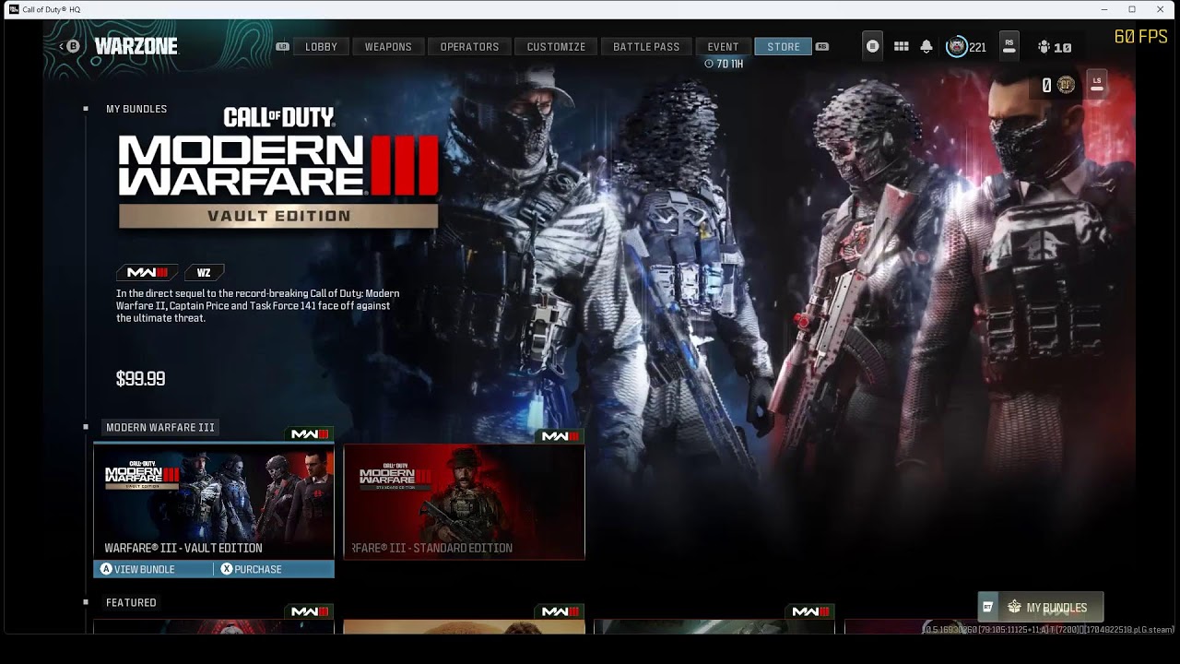The image size is (1180, 664).
Task: Click the RB next-tab bumper icon
Action: pos(822,46)
